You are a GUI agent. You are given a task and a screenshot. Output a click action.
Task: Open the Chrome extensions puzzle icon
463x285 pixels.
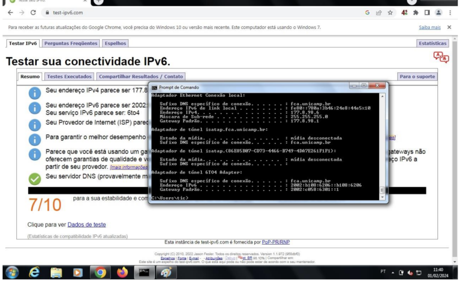point(416,13)
